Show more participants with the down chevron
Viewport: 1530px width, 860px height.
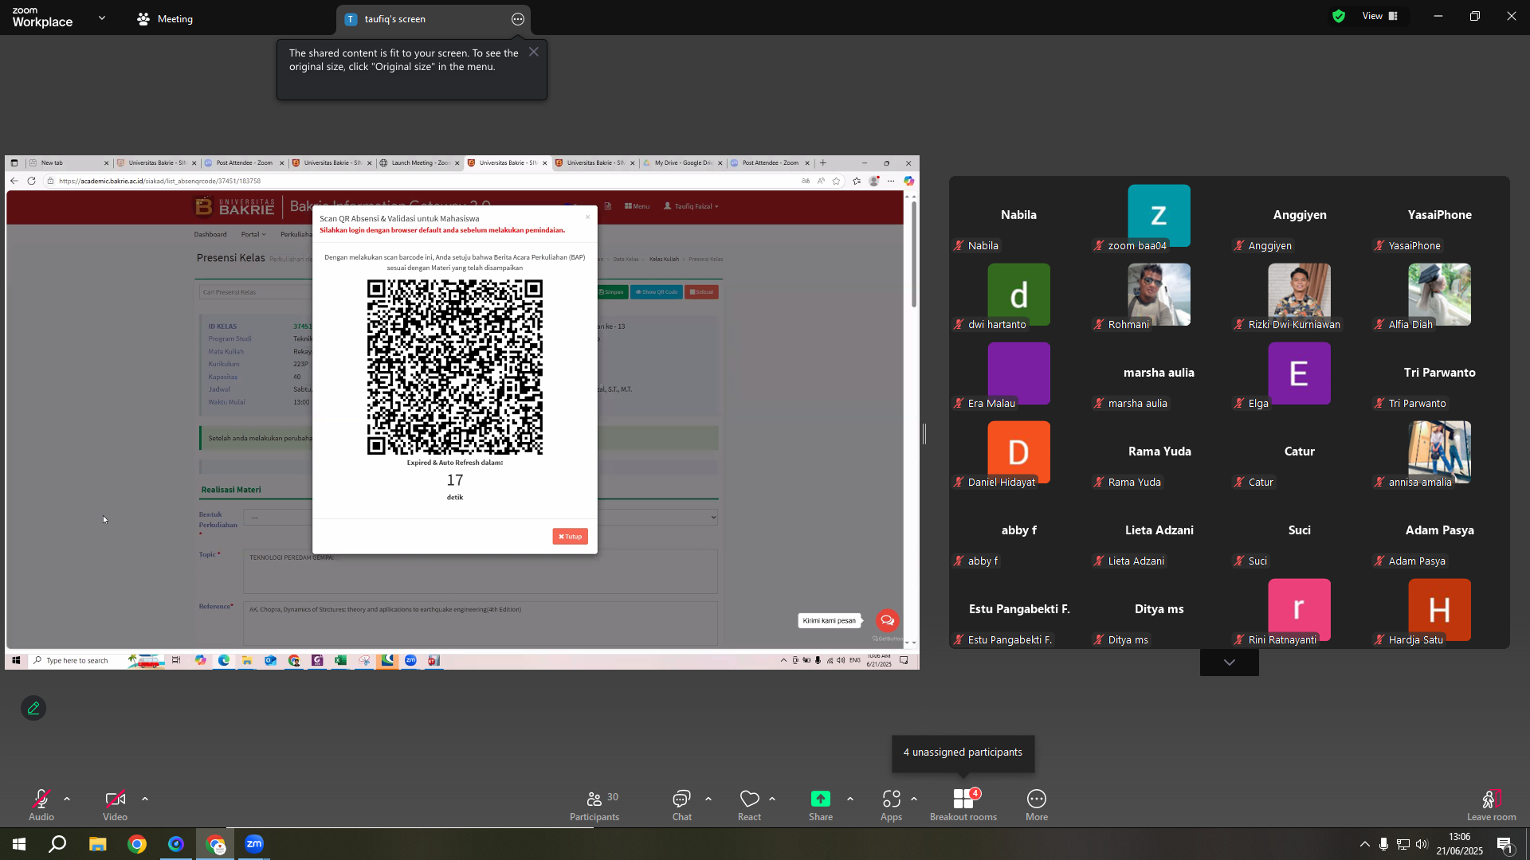click(1230, 663)
